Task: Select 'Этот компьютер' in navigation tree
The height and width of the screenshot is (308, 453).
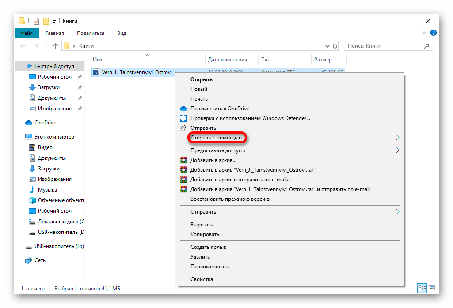Action: tap(54, 137)
